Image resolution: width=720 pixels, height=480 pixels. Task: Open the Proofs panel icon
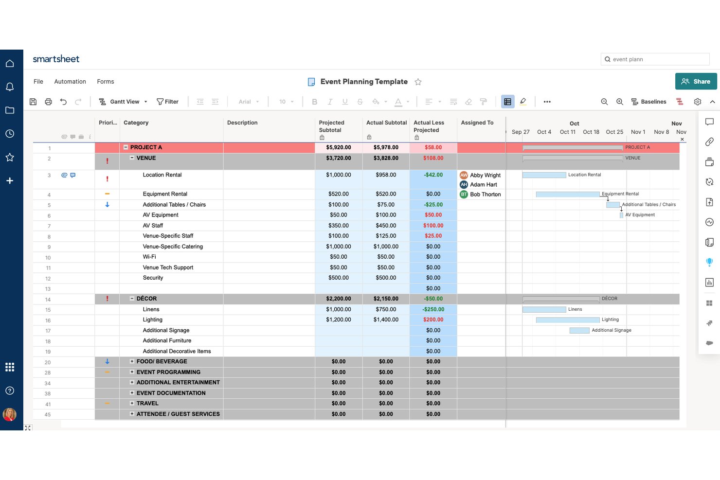pyautogui.click(x=709, y=162)
